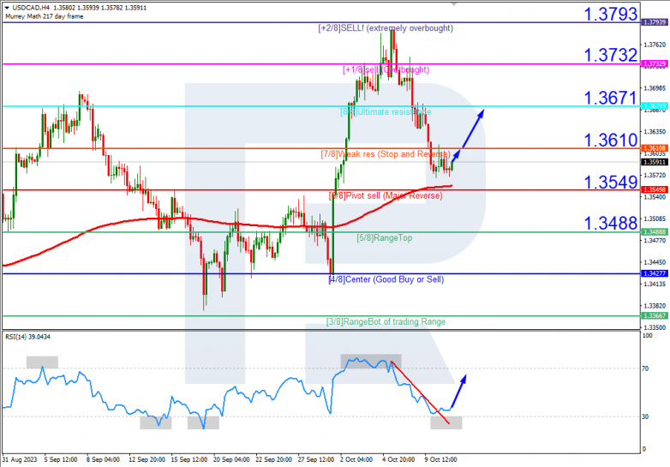Viewport: 670px width, 467px height.
Task: Click the 1.37620 price scale value
Action: tap(655, 45)
